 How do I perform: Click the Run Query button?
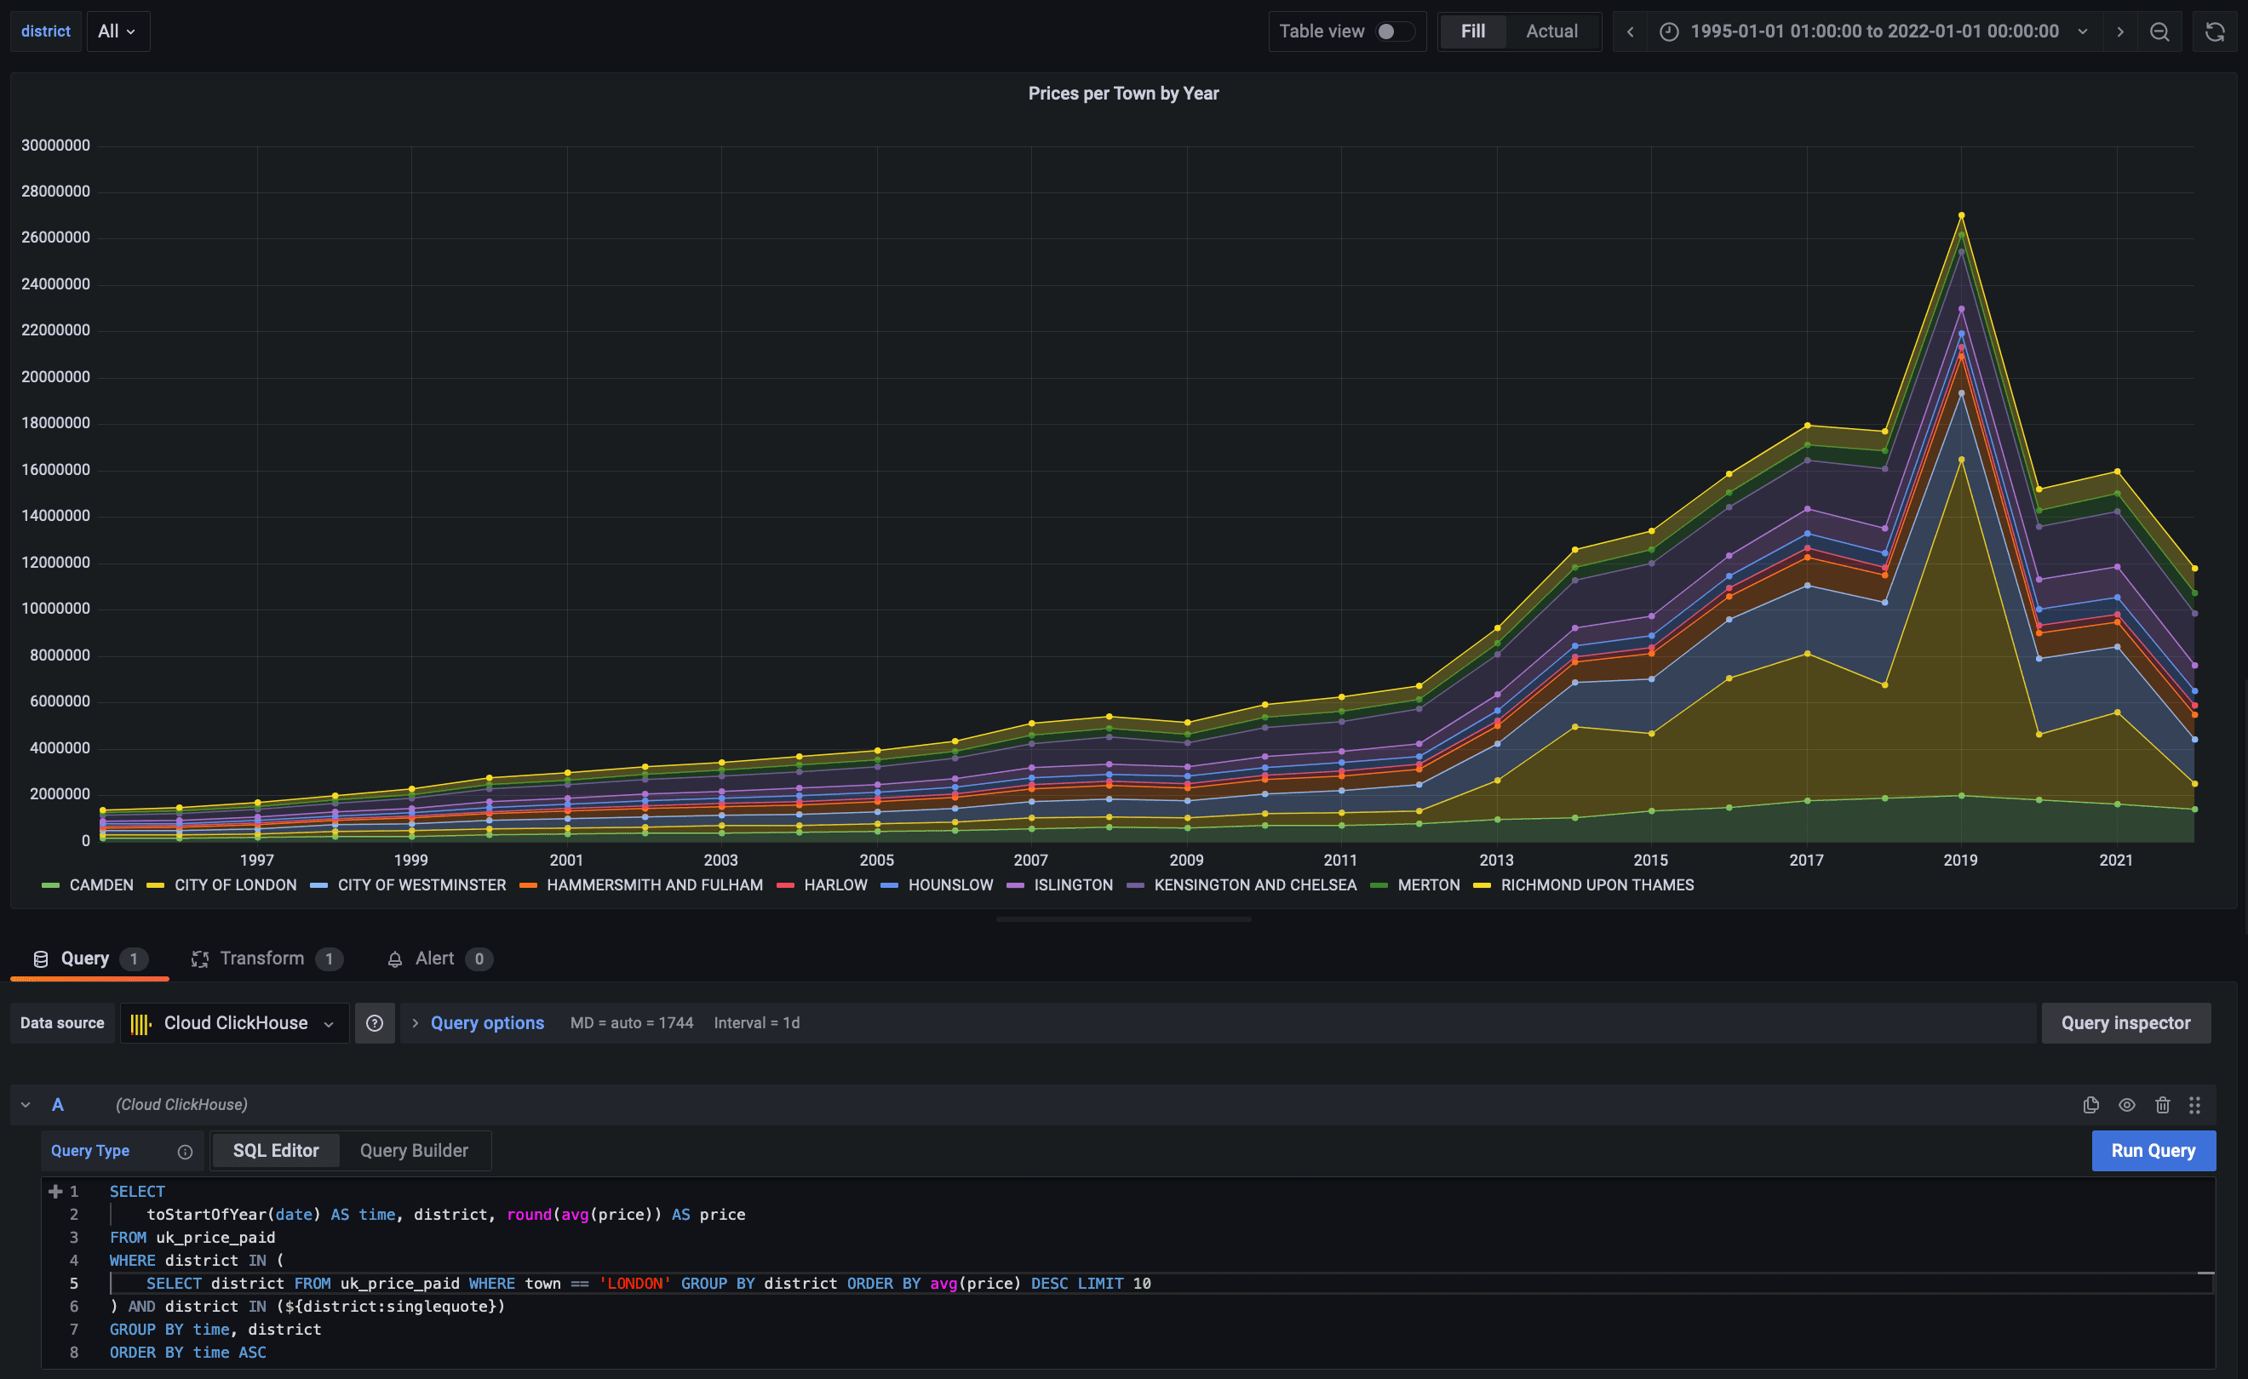point(2153,1151)
